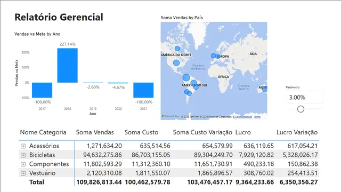The height and width of the screenshot is (192, 341).
Task: Select the 2017 bar at -100.00%
Action: 42,90
